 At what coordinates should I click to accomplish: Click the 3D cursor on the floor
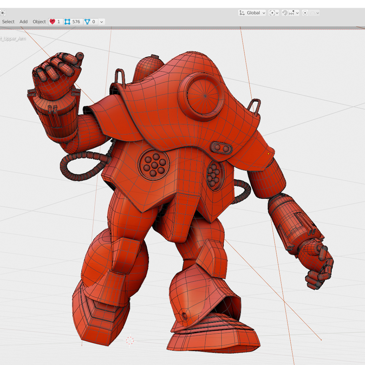(x=130, y=340)
